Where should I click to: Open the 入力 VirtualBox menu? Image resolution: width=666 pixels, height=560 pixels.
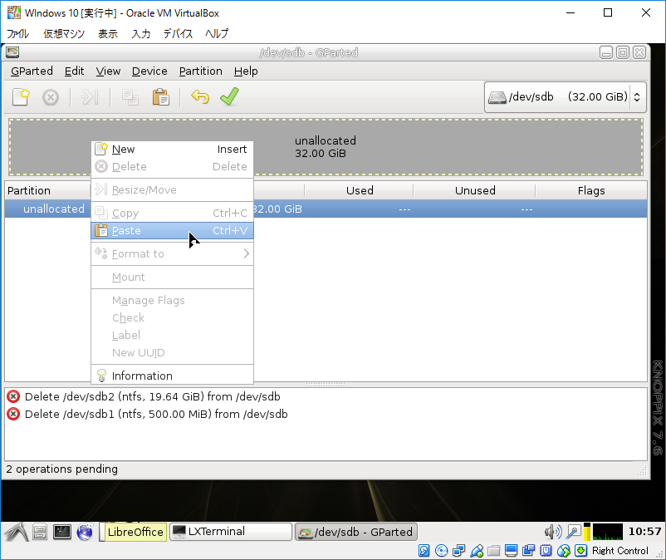point(140,33)
